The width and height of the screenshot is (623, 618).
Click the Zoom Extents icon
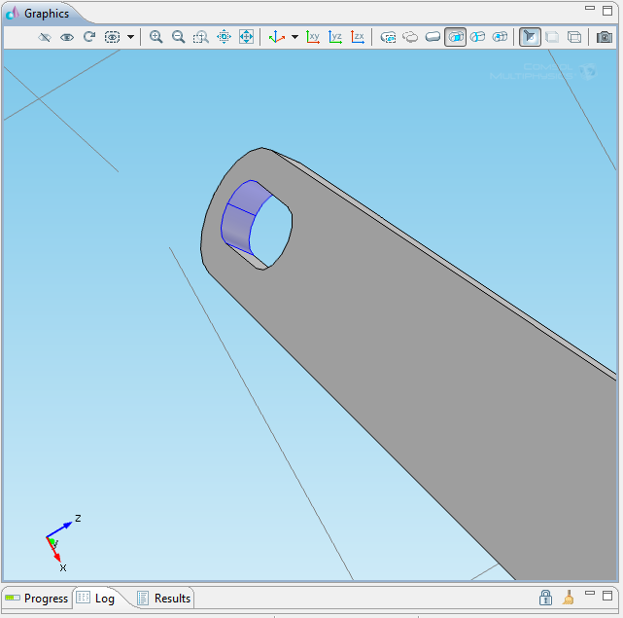click(x=246, y=37)
